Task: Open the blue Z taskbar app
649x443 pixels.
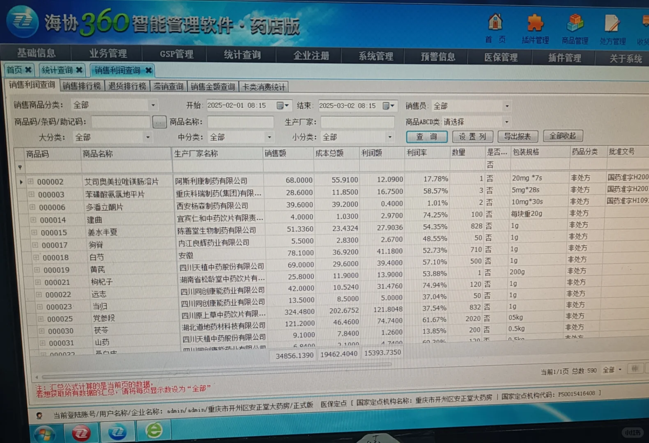Action: [117, 432]
